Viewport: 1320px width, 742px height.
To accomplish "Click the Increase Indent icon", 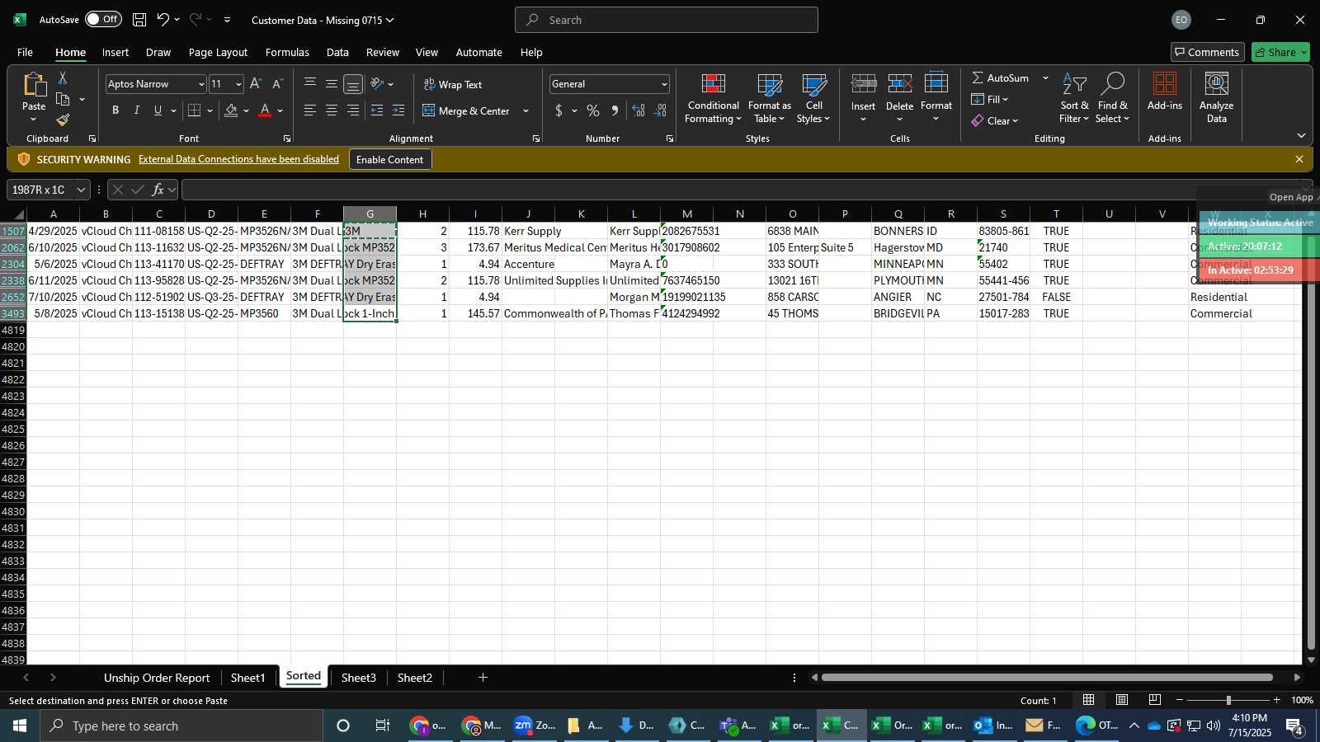I will (398, 110).
